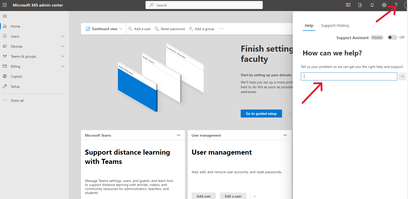Image resolution: width=408 pixels, height=199 pixels.
Task: Click the help problem description field
Action: point(349,76)
